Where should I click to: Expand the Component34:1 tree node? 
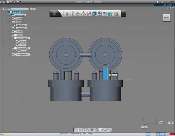click(x=10, y=54)
